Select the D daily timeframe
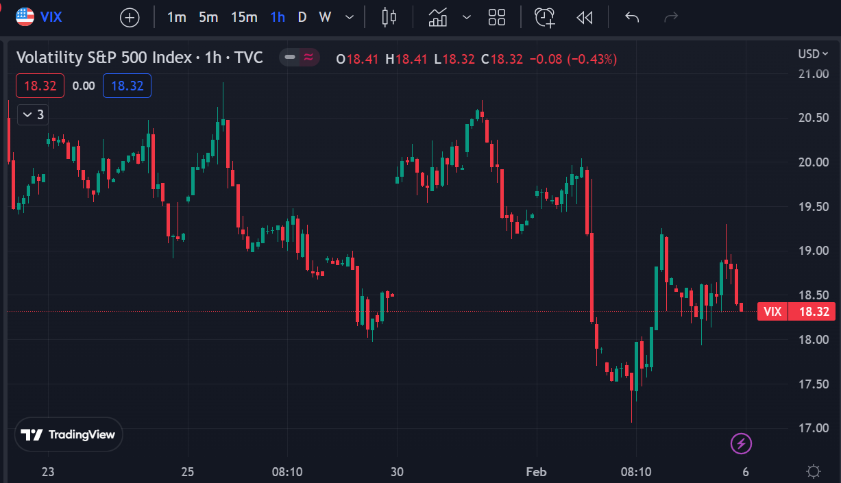This screenshot has height=483, width=841. pyautogui.click(x=302, y=17)
